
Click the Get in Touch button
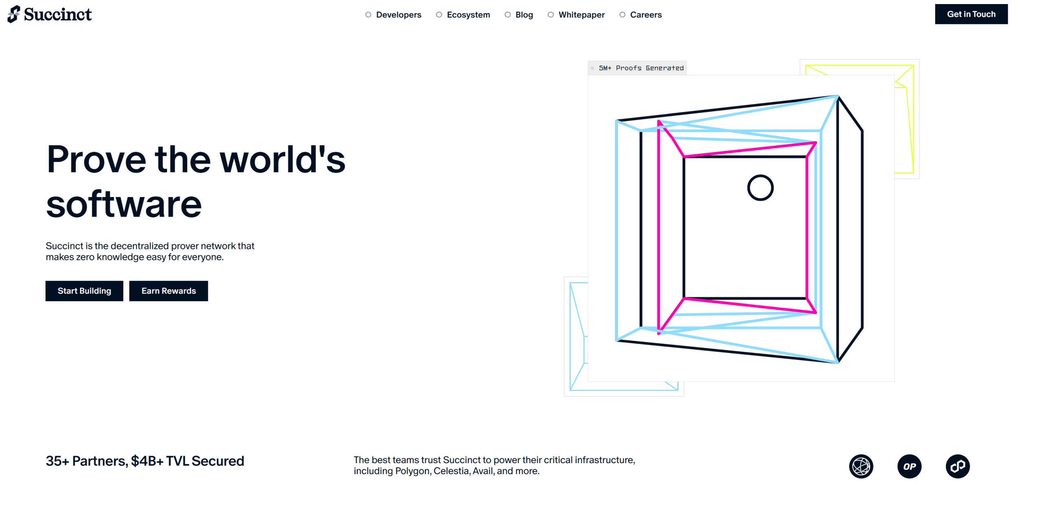(x=971, y=14)
